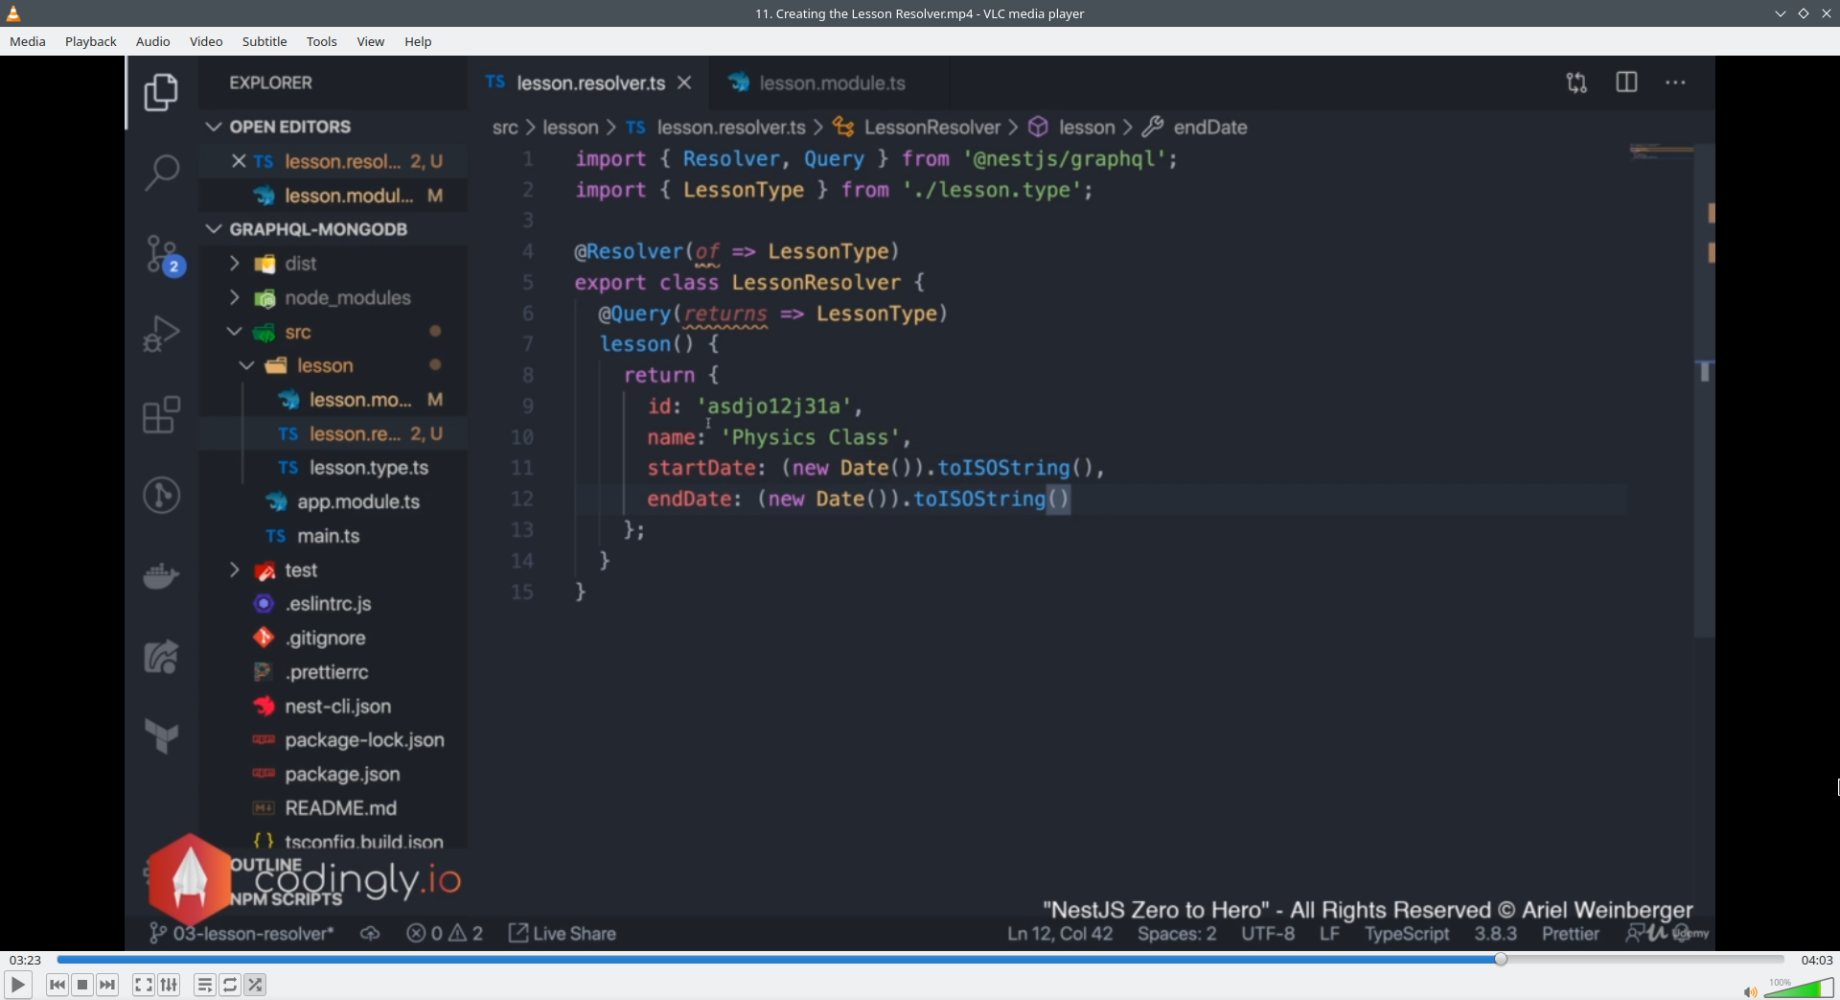1840x1000 pixels.
Task: Click the Prettier status bar item
Action: pyautogui.click(x=1570, y=934)
